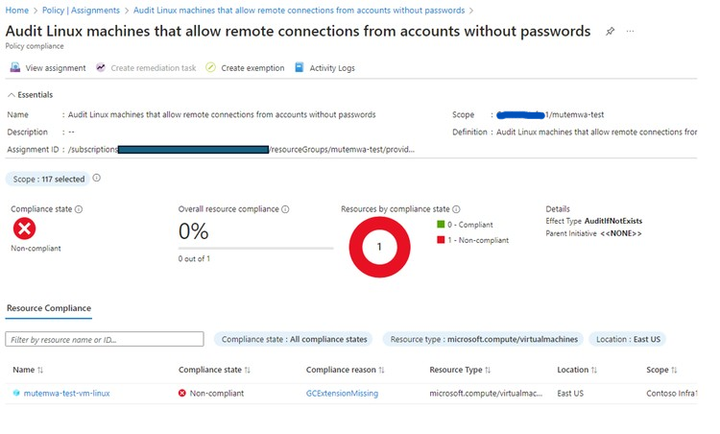Open the Location : East US filter
Image resolution: width=720 pixels, height=434 pixels.
point(628,339)
